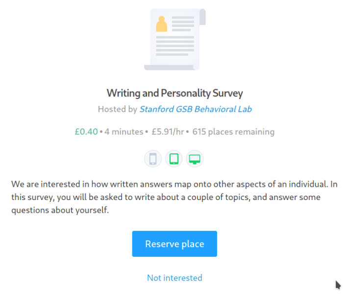Image resolution: width=343 pixels, height=302 pixels.
Task: Click the "Hosted by" label
Action: (117, 109)
